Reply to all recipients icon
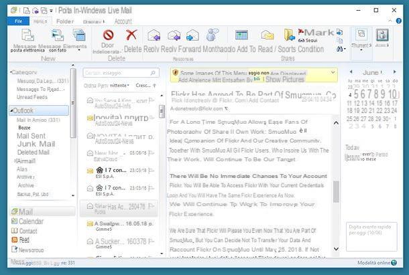Image resolution: width=409 pixels, height=275 pixels. [174, 35]
